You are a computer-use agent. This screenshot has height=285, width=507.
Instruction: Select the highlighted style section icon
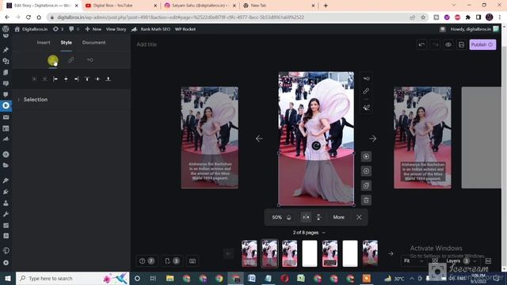[53, 60]
